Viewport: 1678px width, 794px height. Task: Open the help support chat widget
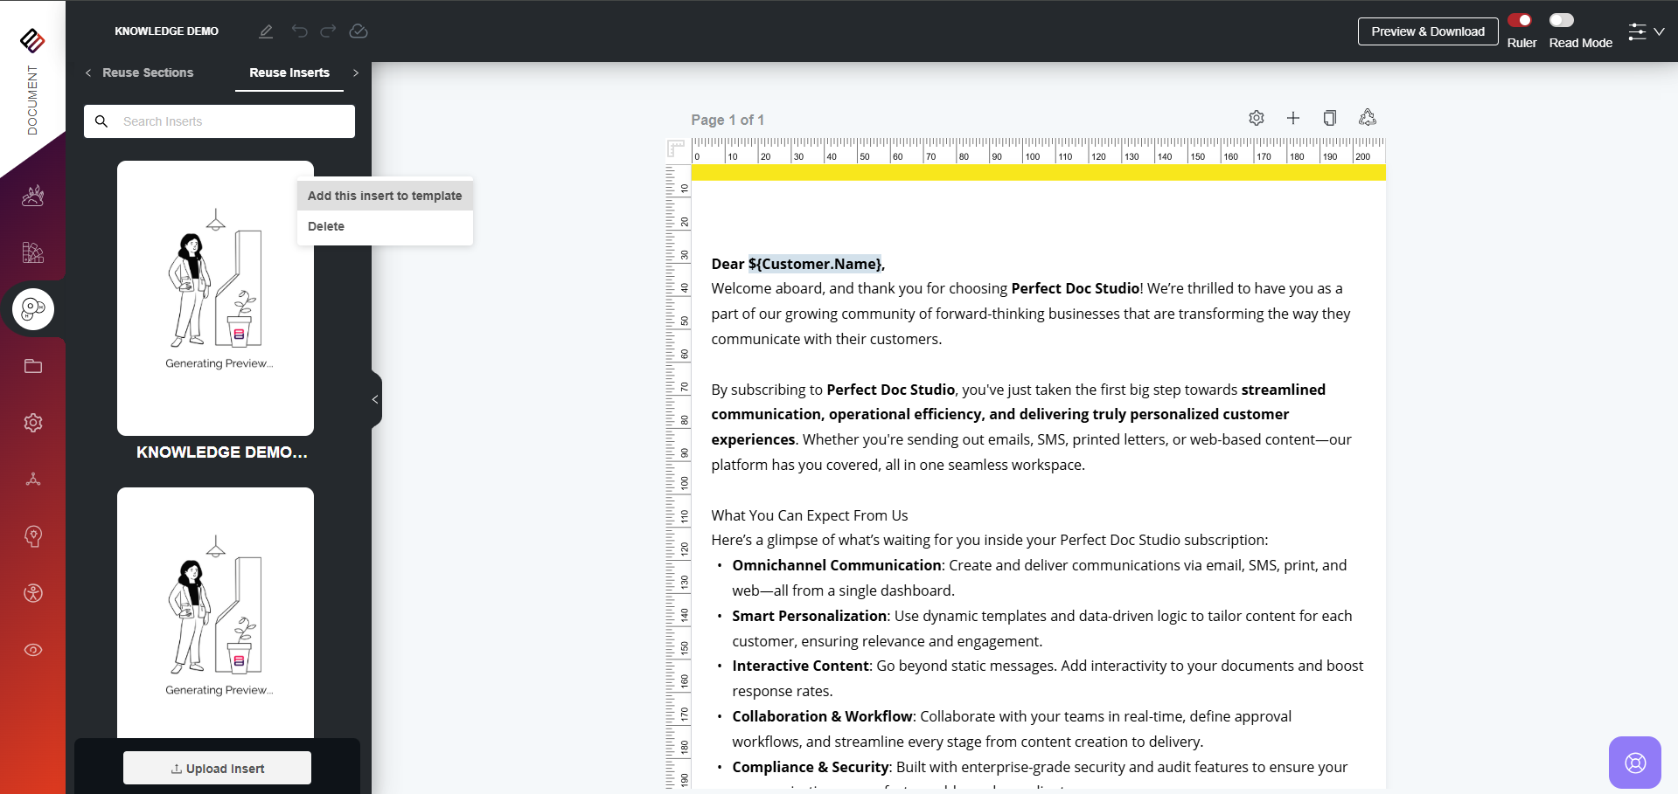tap(1634, 763)
